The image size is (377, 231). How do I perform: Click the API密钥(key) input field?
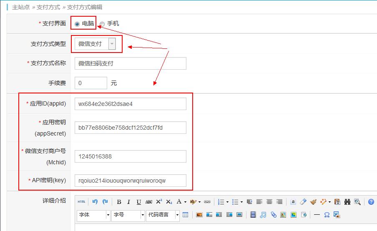130,181
